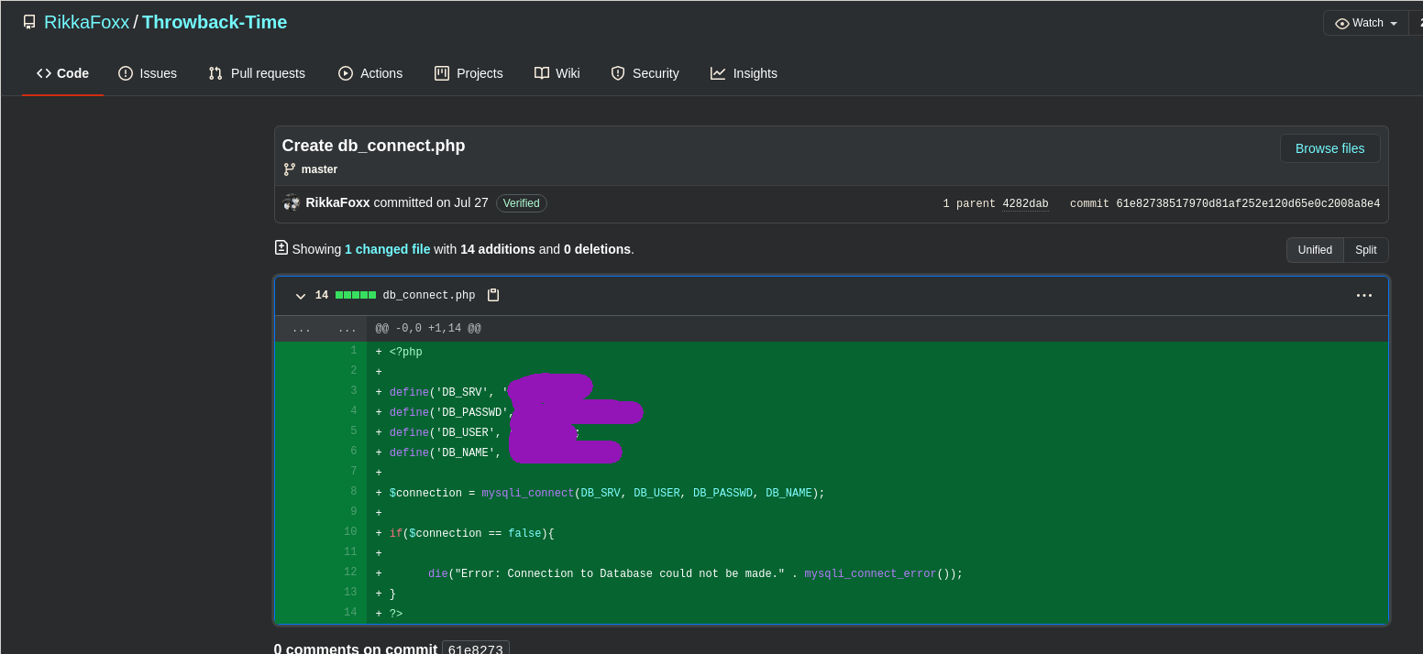Open the Actions tab
This screenshot has width=1423, height=654.
pos(370,73)
